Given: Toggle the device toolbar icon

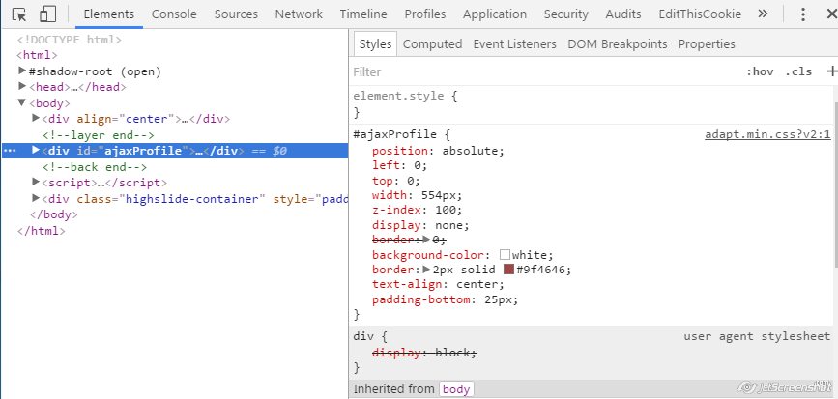Looking at the screenshot, I should point(48,14).
